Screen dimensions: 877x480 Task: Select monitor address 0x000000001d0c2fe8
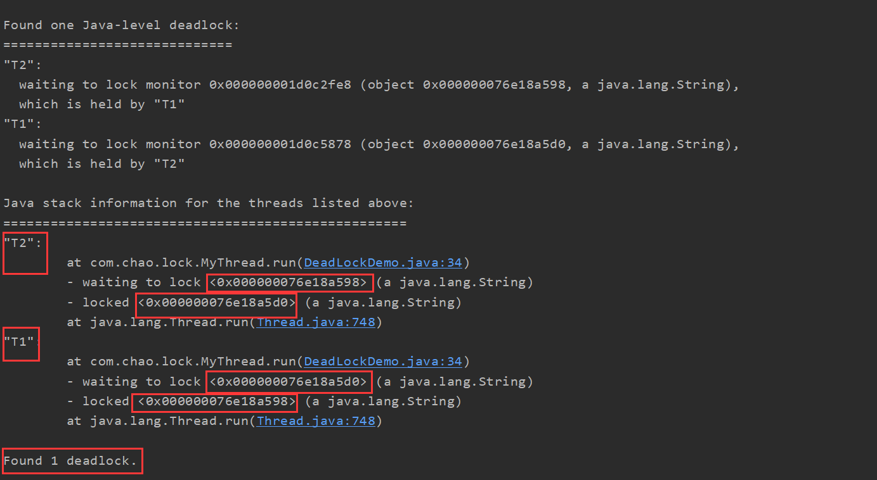click(x=280, y=85)
